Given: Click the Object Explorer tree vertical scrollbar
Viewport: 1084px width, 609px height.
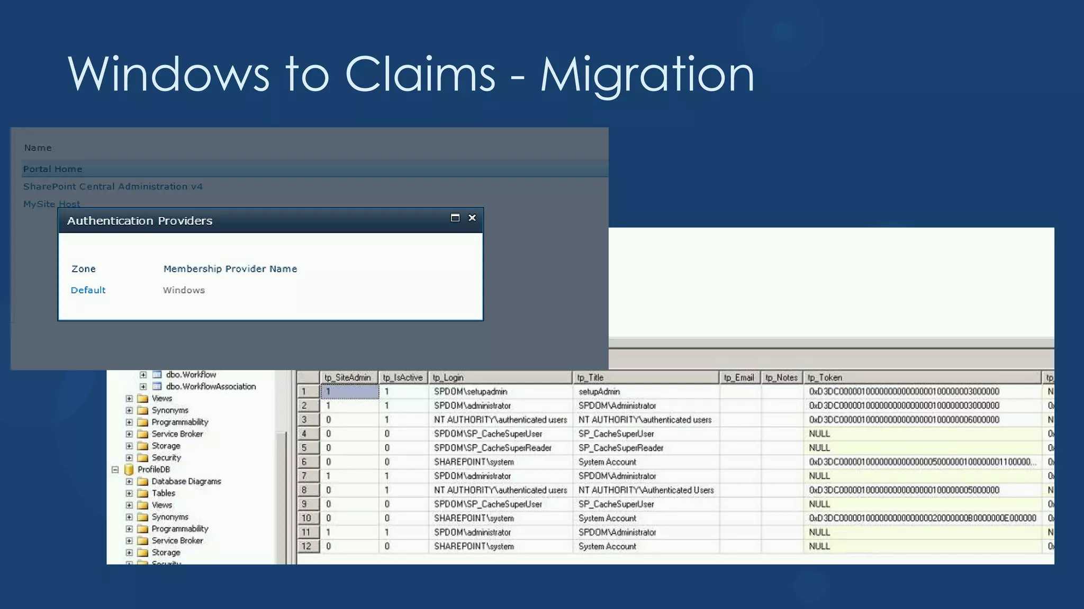Looking at the screenshot, I should (x=281, y=467).
